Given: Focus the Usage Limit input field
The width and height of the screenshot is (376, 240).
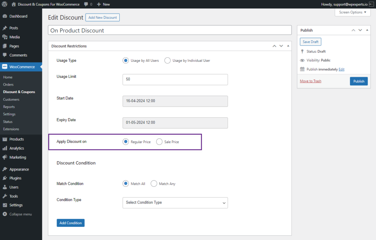Looking at the screenshot, I should [x=175, y=79].
